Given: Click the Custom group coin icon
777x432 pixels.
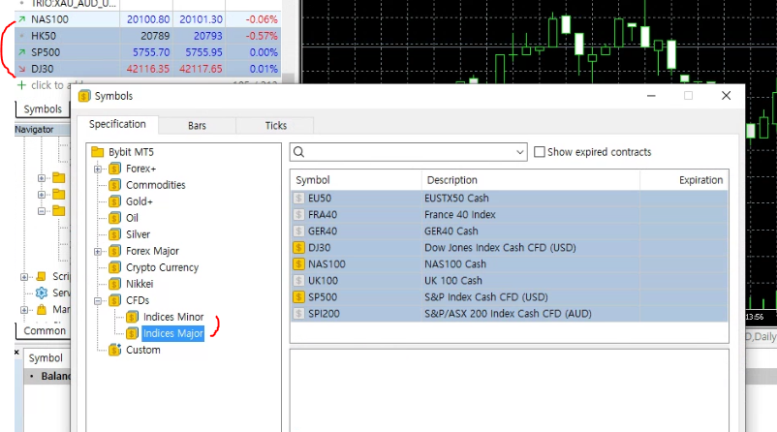Looking at the screenshot, I should click(x=114, y=350).
